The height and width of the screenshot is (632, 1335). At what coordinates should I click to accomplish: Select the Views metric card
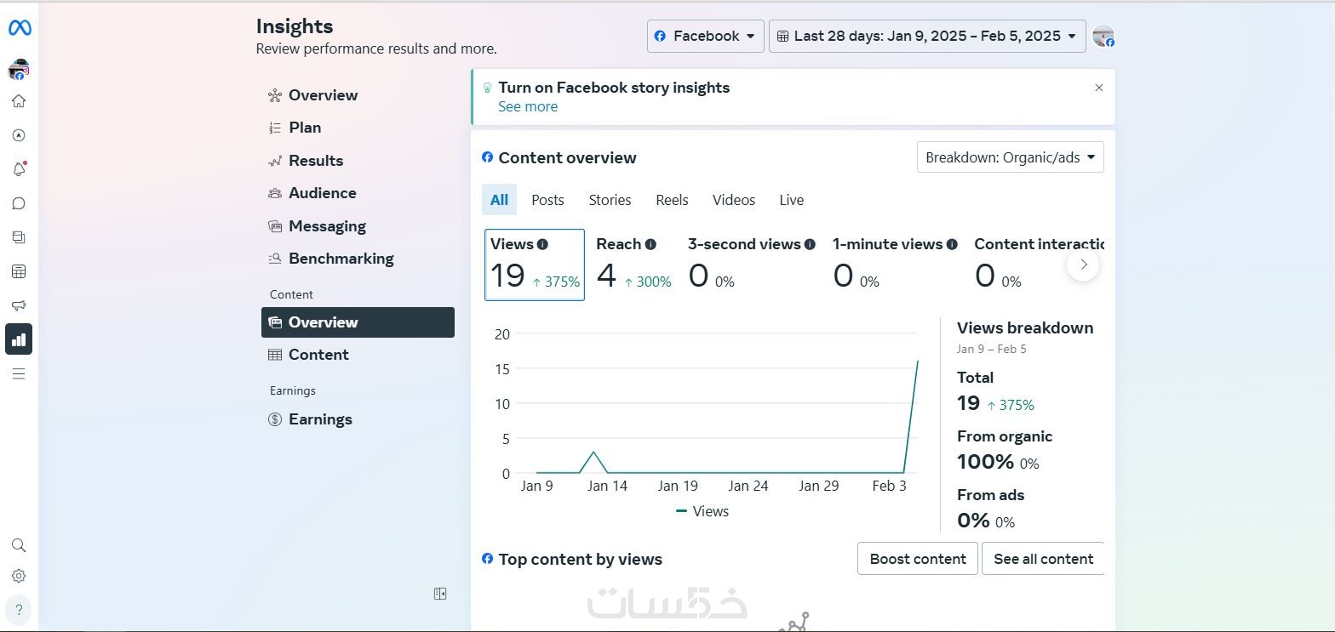coord(534,265)
